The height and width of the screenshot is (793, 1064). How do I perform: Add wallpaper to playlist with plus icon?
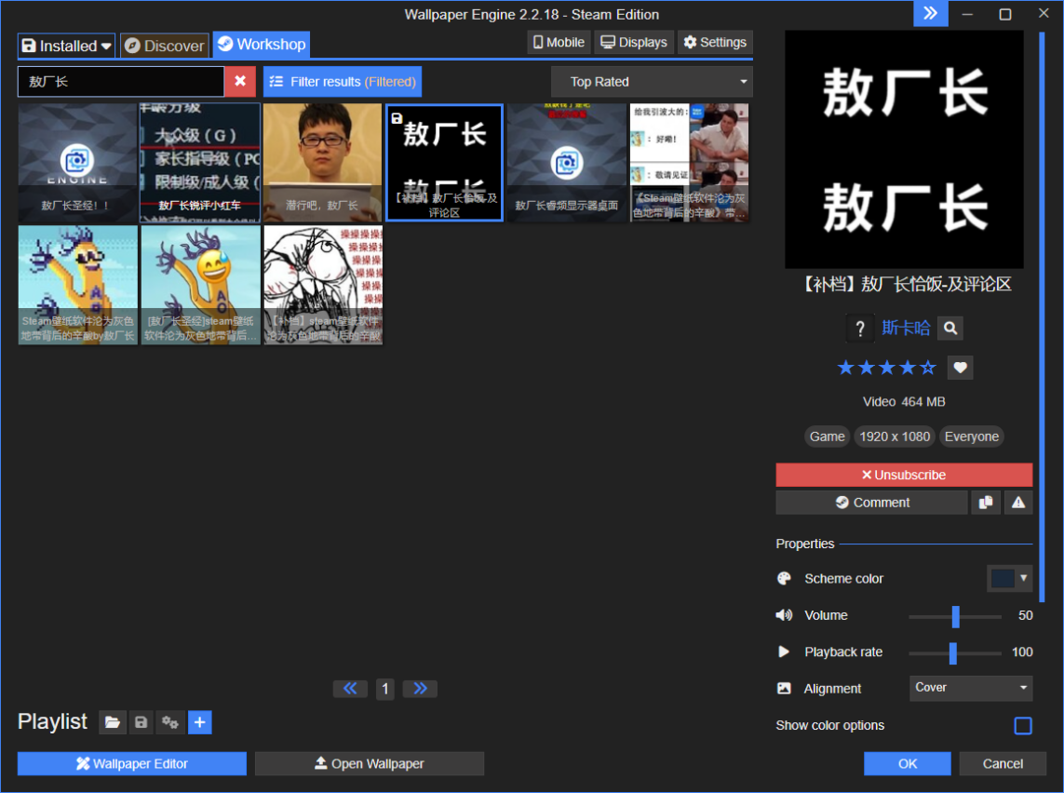(200, 722)
